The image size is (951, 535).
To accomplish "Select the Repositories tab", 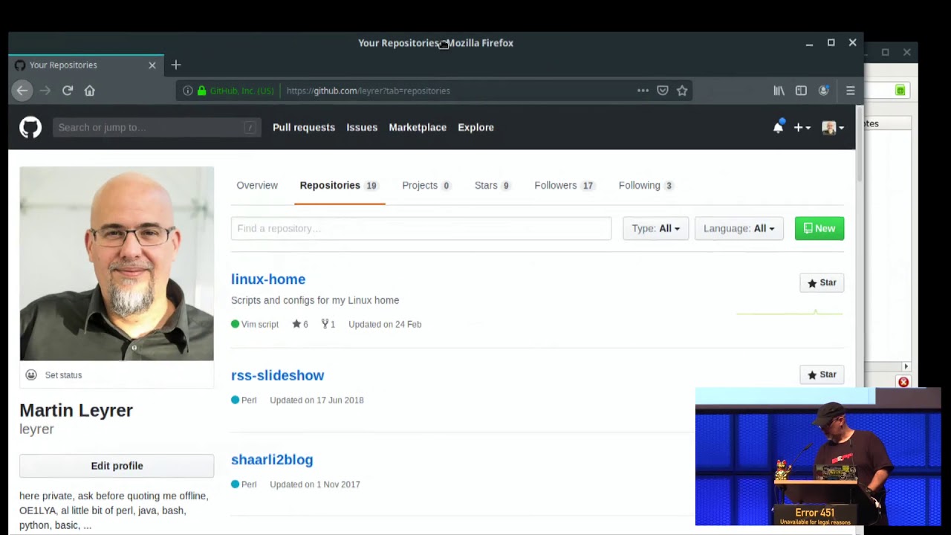I will [339, 185].
